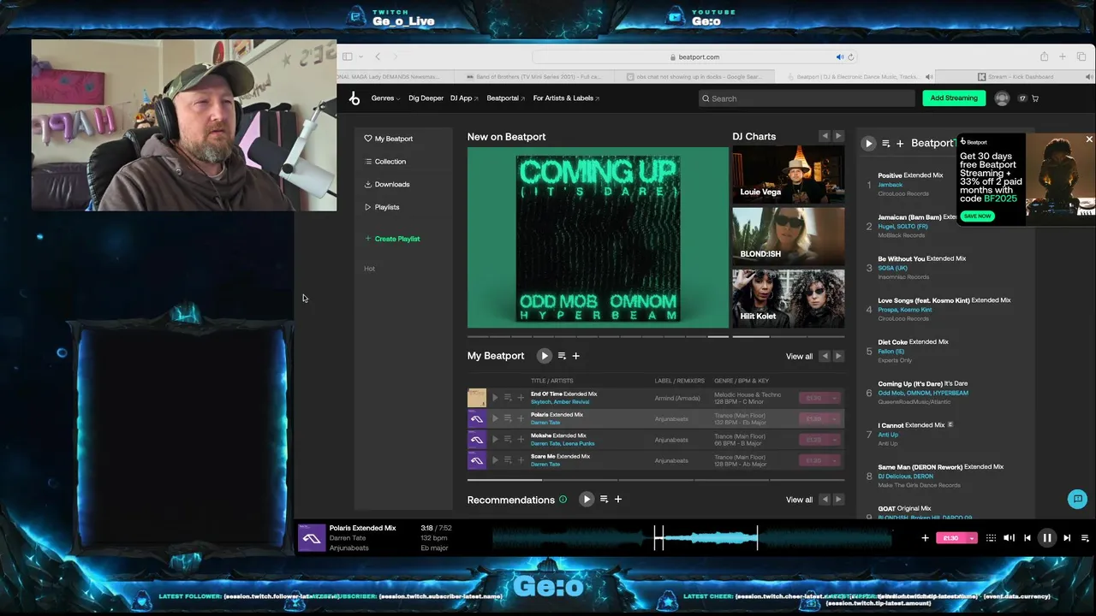Play all My Beatport tracks
Viewport: 1096px width, 616px height.
pos(544,356)
